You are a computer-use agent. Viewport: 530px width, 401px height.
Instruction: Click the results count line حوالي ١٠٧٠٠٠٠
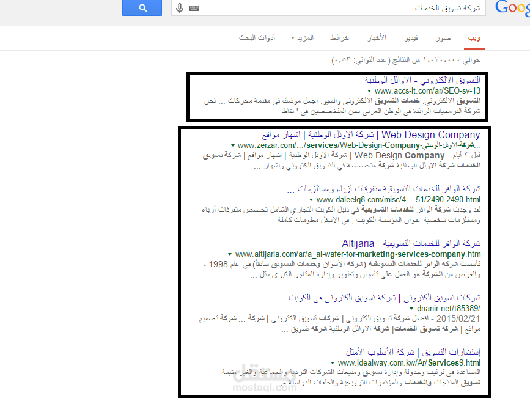[x=406, y=60]
